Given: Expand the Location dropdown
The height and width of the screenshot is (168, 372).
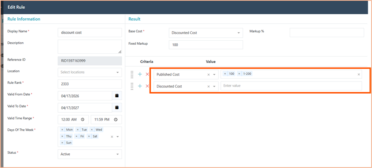Looking at the screenshot, I should [x=118, y=72].
